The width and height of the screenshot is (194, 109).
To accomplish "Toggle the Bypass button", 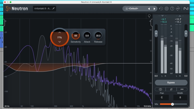I will tap(171, 83).
